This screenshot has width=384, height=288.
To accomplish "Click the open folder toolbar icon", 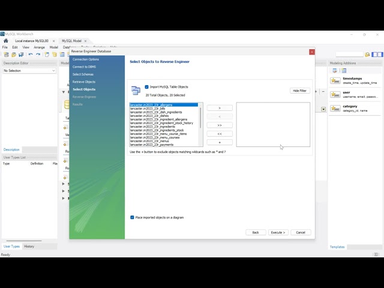I will (13, 54).
